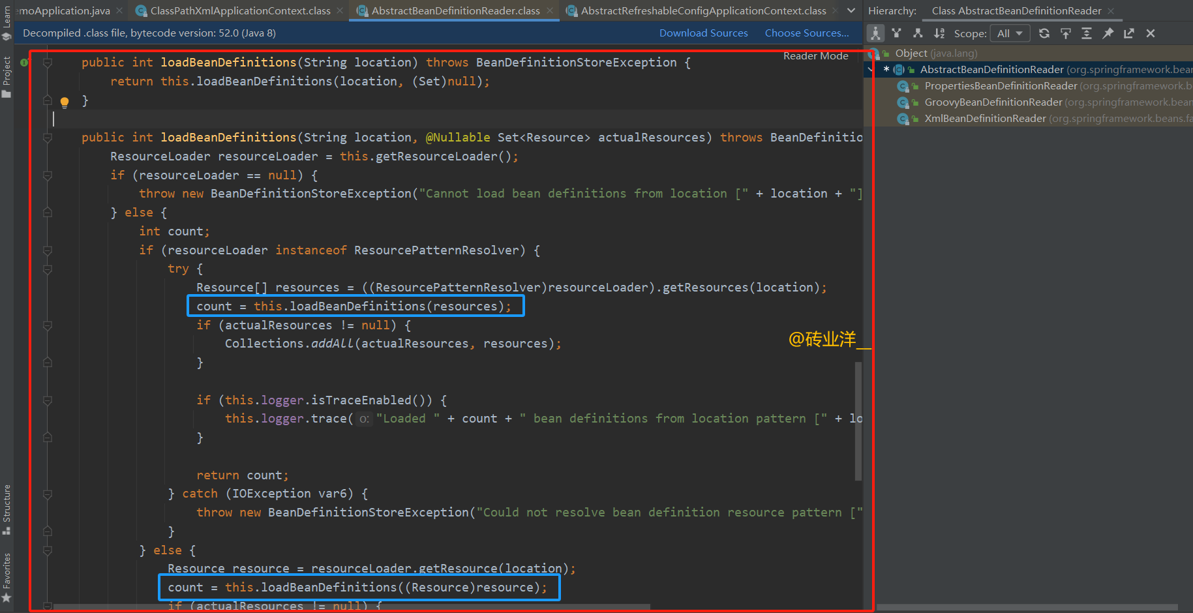Close the hierarchy panel with X icon
The width and height of the screenshot is (1193, 613).
click(1151, 33)
